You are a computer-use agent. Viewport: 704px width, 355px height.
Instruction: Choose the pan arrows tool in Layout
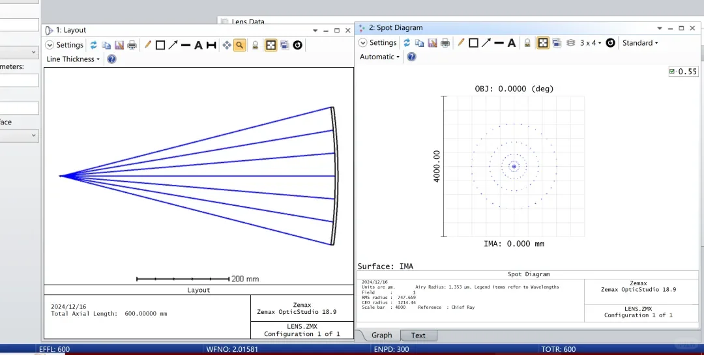pos(227,45)
